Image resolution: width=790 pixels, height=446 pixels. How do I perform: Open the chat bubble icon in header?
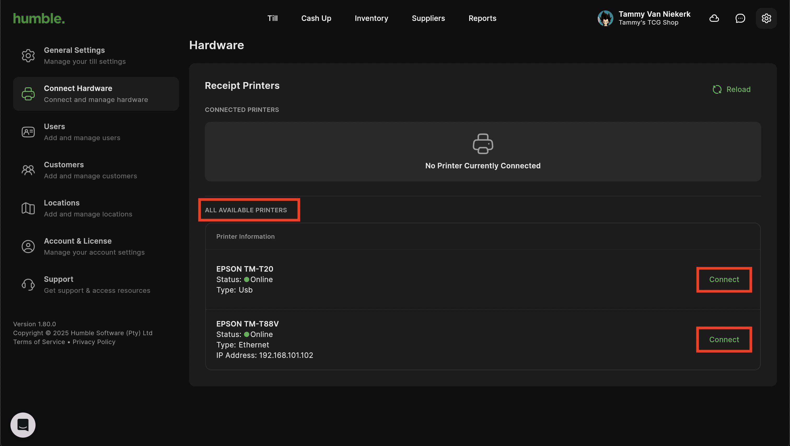pos(740,18)
